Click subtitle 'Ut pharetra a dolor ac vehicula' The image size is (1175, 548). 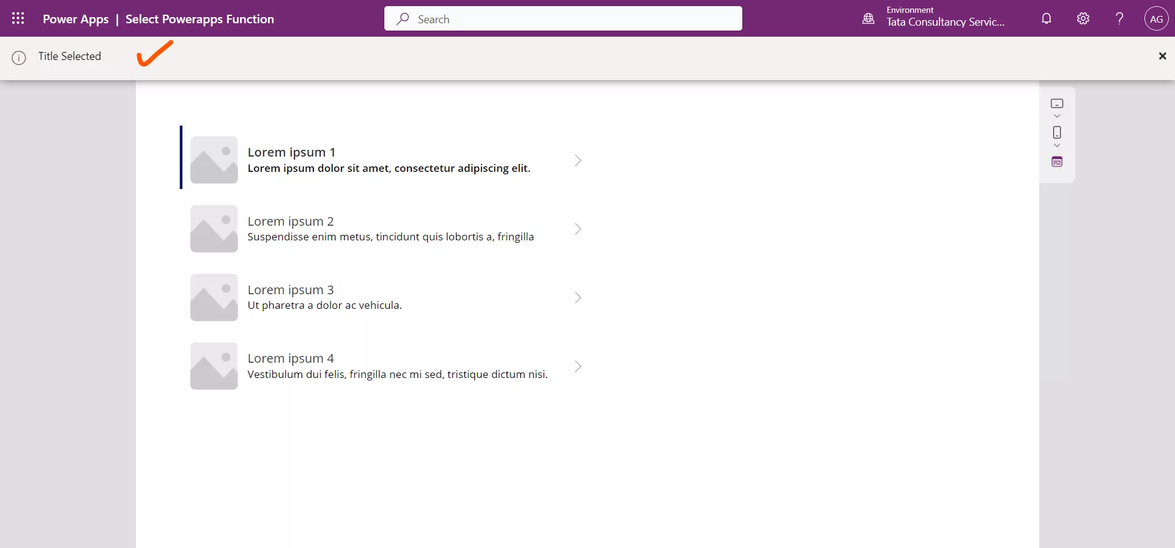coord(324,305)
